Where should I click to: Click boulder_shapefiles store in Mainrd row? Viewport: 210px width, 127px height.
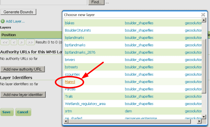[139, 82]
